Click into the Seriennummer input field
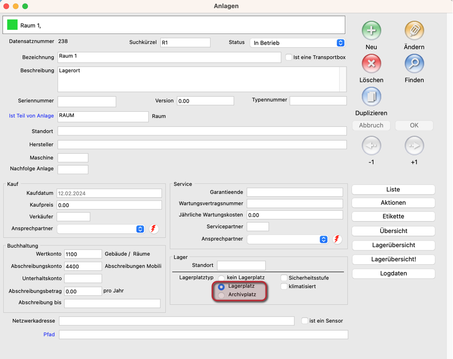Viewport: 453px width, 359px height. click(87, 101)
